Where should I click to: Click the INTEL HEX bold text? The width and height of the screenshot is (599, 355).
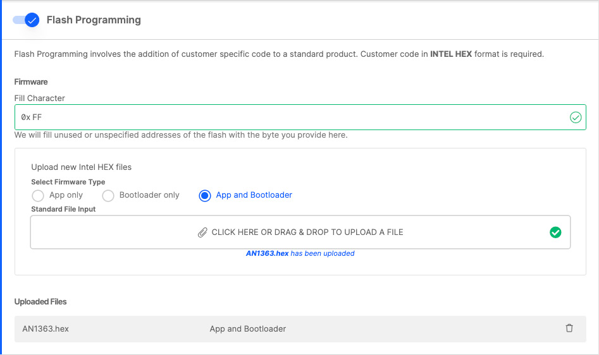pos(451,54)
